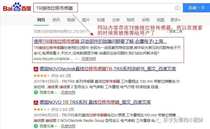Image resolution: width=210 pixels, height=129 pixels.
Task: Click date text 2015年6月25日
Action: click(46, 115)
